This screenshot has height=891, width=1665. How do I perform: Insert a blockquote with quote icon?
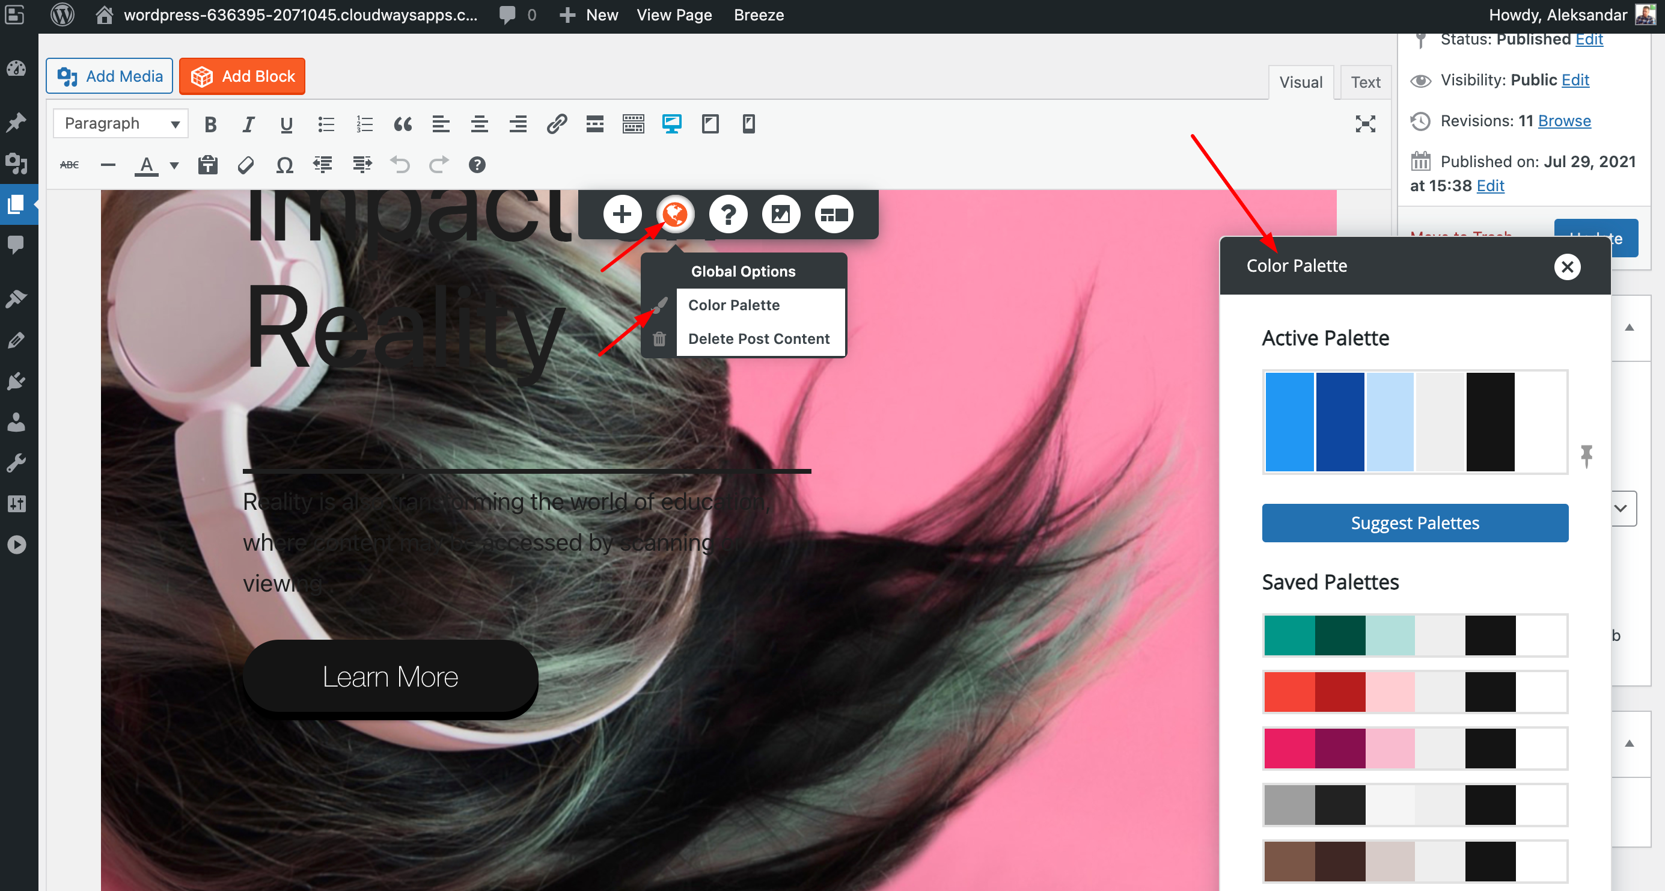point(403,124)
